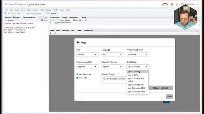Viewport: 204px width, 114px height.
Task: Click the blue send button in the chat
Action: coord(166,102)
